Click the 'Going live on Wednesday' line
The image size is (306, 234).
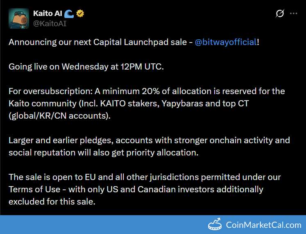click(x=86, y=67)
